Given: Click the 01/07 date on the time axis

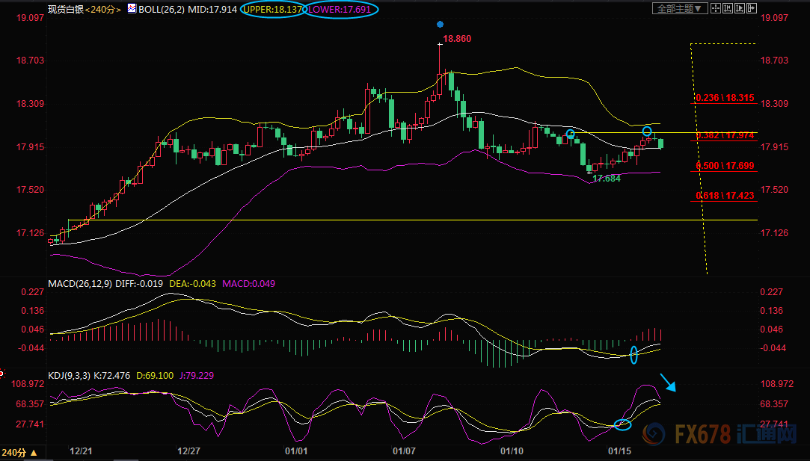Looking at the screenshot, I should coord(404,452).
